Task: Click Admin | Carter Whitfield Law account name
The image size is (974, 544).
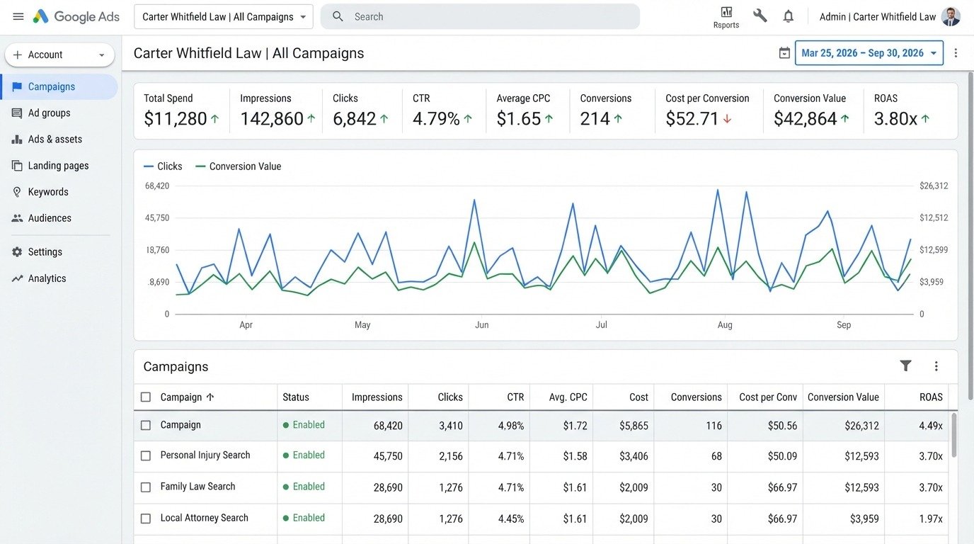Action: [x=878, y=16]
